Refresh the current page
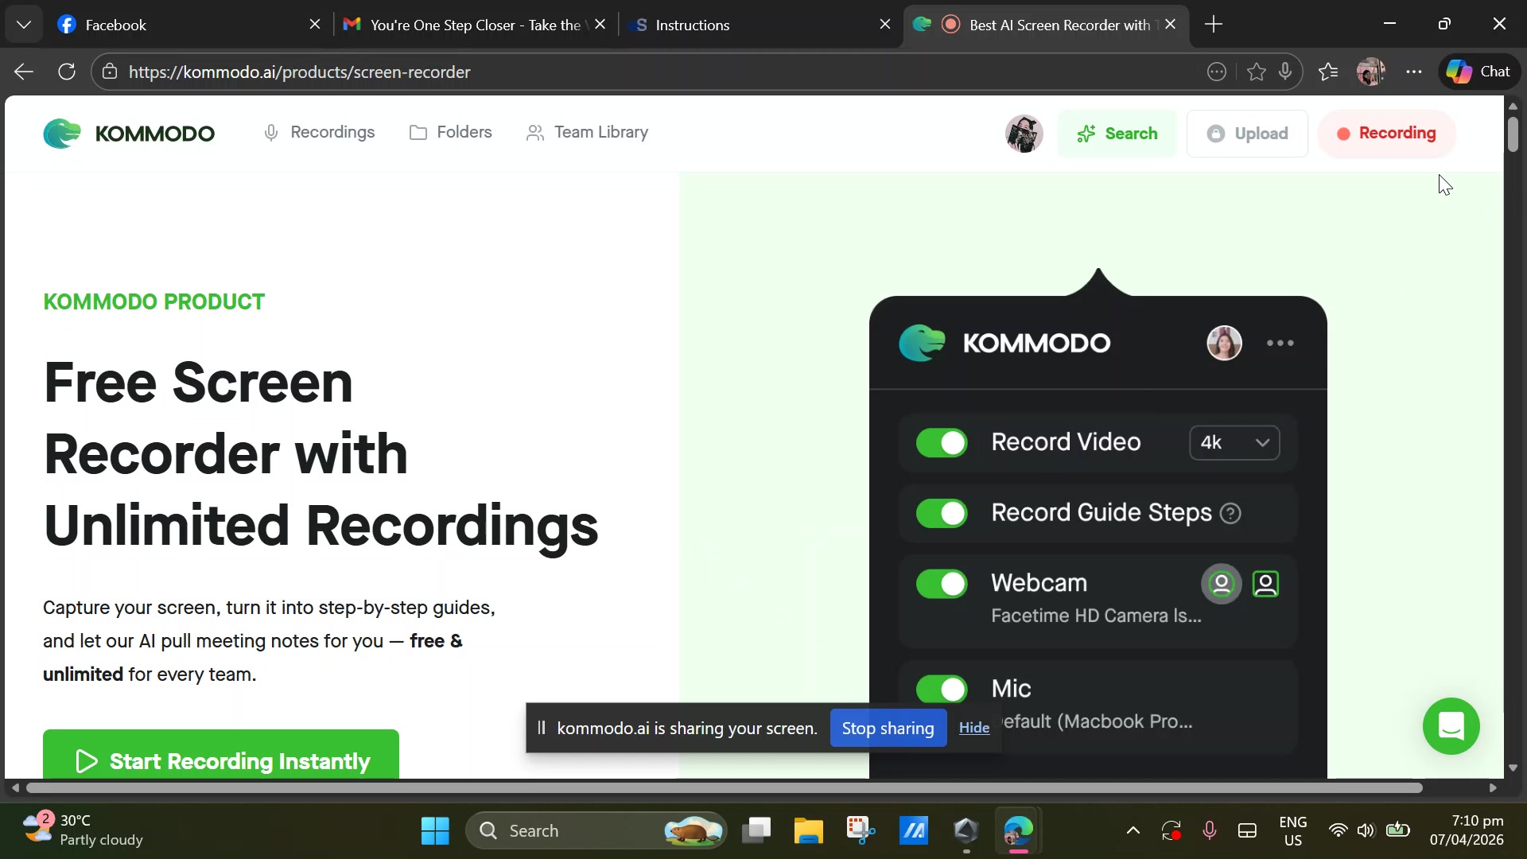This screenshot has width=1527, height=859. coord(67,72)
